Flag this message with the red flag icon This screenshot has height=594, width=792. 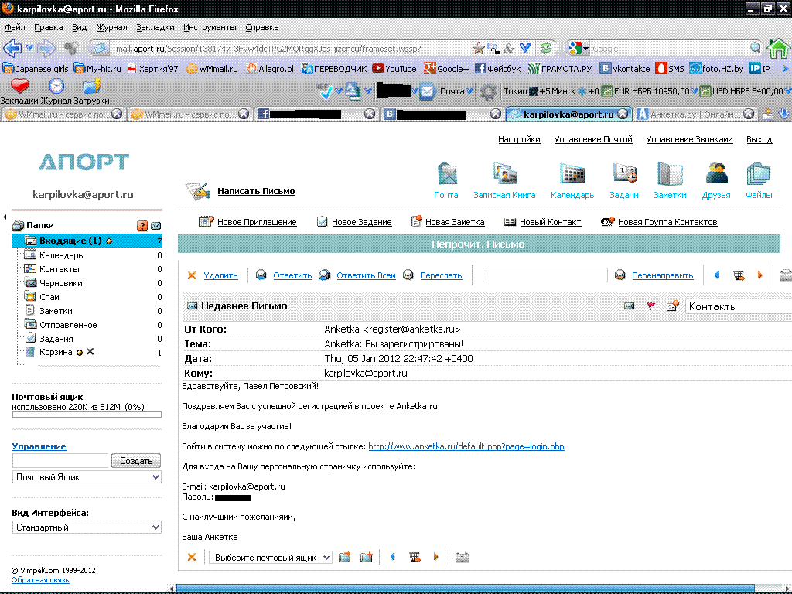pos(650,306)
